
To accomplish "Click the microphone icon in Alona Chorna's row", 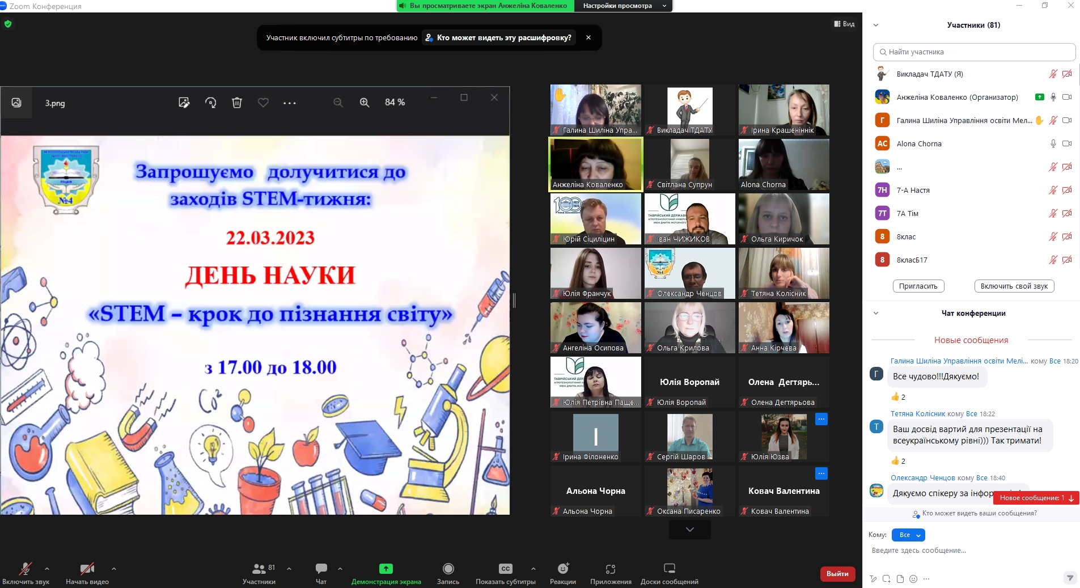I will [1053, 143].
